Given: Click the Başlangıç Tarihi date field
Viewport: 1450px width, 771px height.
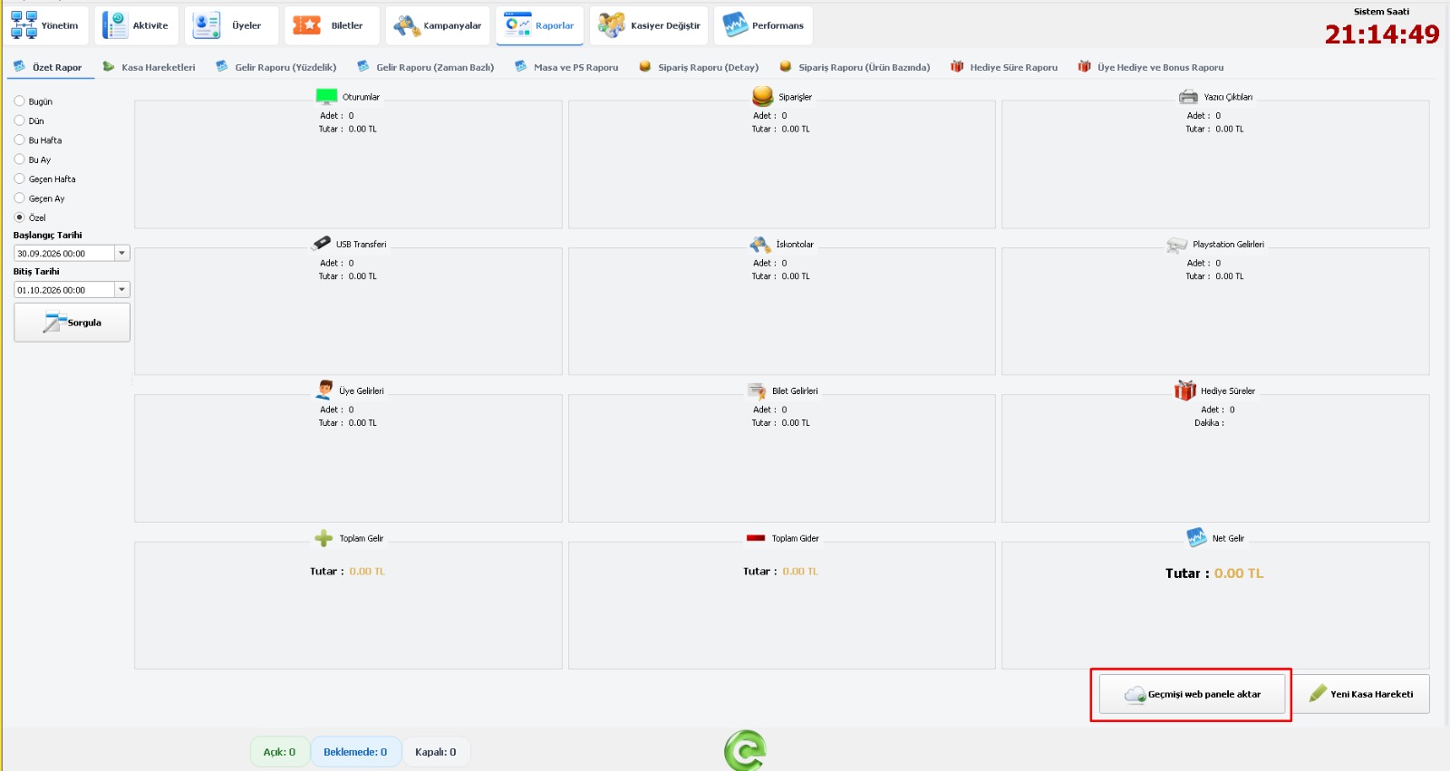Looking at the screenshot, I should click(63, 254).
